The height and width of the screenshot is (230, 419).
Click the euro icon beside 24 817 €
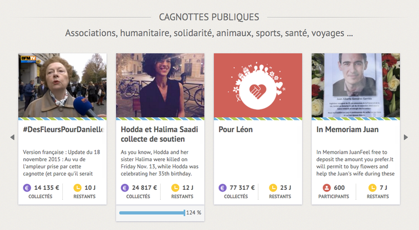pyautogui.click(x=125, y=187)
